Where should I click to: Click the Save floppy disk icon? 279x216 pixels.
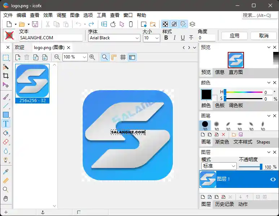(35, 24)
